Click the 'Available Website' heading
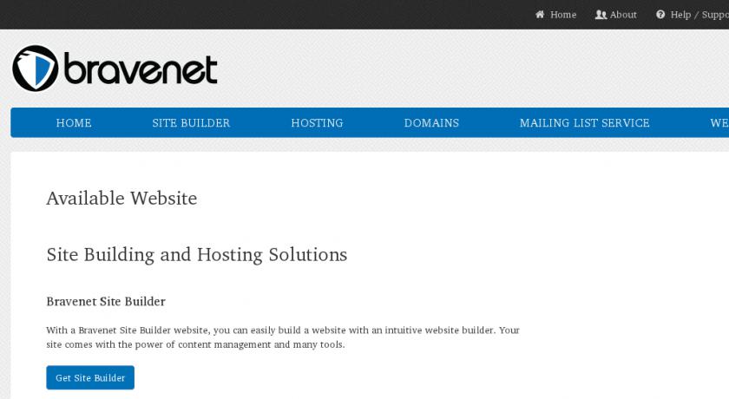729x399 pixels. pos(121,199)
